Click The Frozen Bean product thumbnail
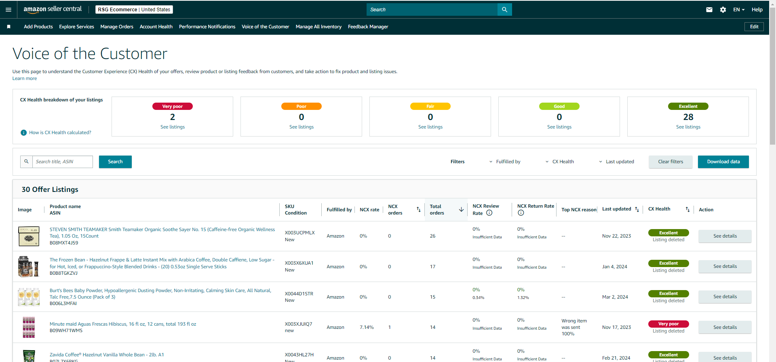The height and width of the screenshot is (362, 776). point(29,267)
